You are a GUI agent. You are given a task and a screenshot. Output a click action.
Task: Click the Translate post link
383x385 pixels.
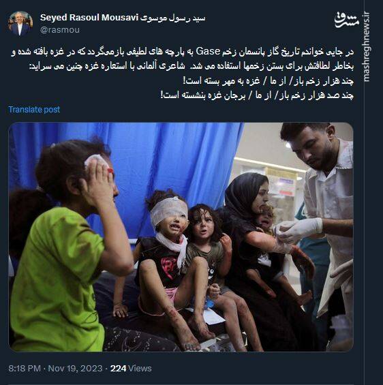coord(34,110)
